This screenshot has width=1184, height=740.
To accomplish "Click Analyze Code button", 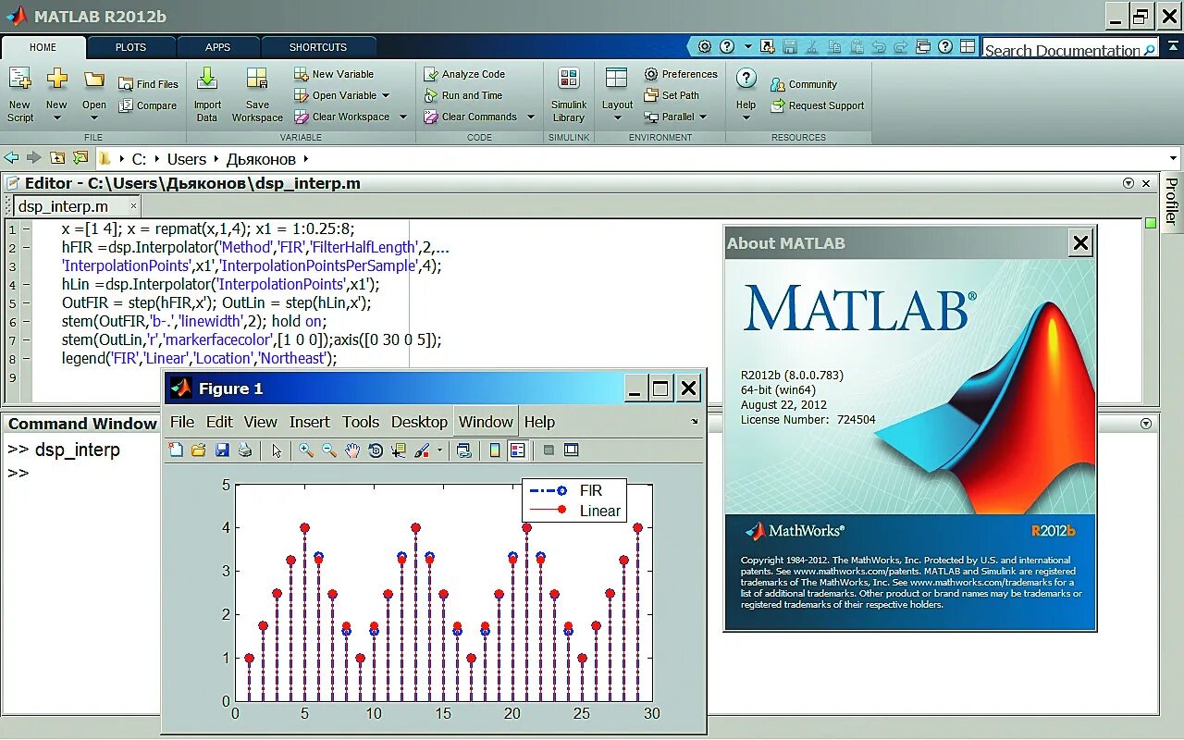I will pyautogui.click(x=464, y=74).
